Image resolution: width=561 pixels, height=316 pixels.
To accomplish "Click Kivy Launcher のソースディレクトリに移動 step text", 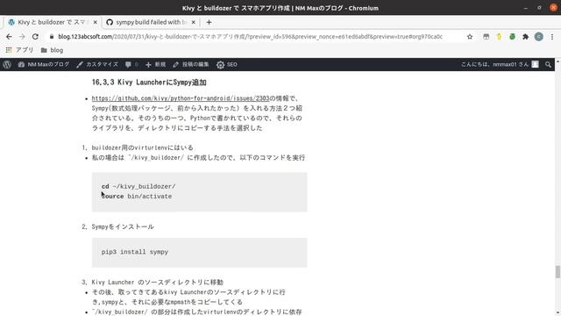I will coord(158,283).
